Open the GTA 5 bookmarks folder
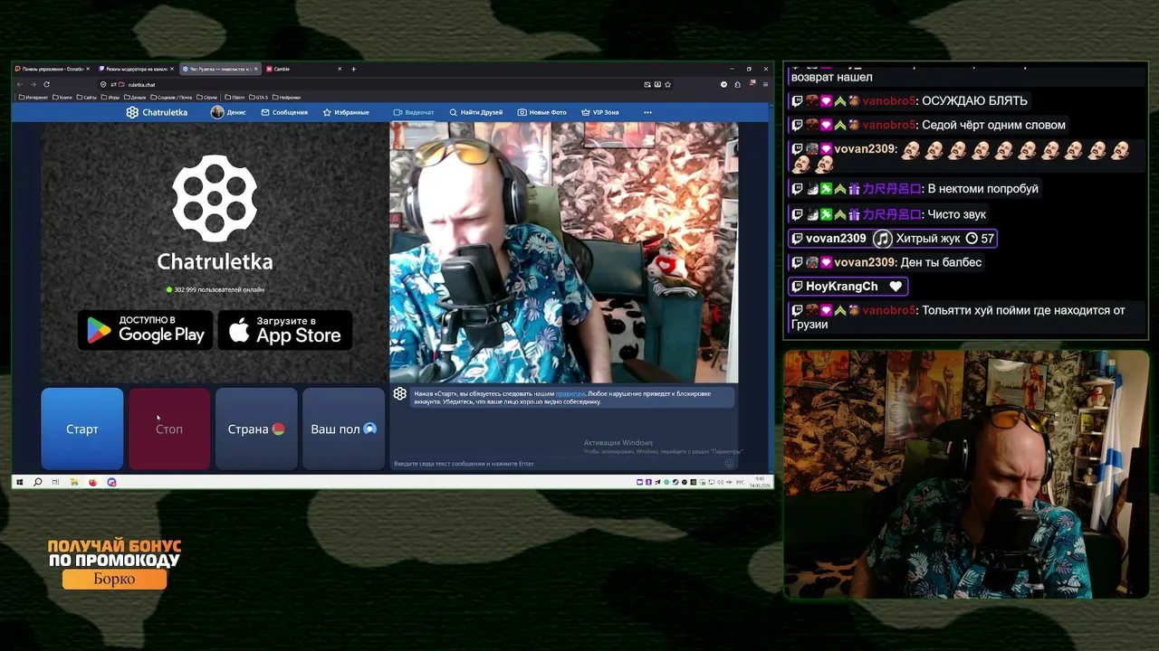Image resolution: width=1159 pixels, height=651 pixels. point(258,97)
